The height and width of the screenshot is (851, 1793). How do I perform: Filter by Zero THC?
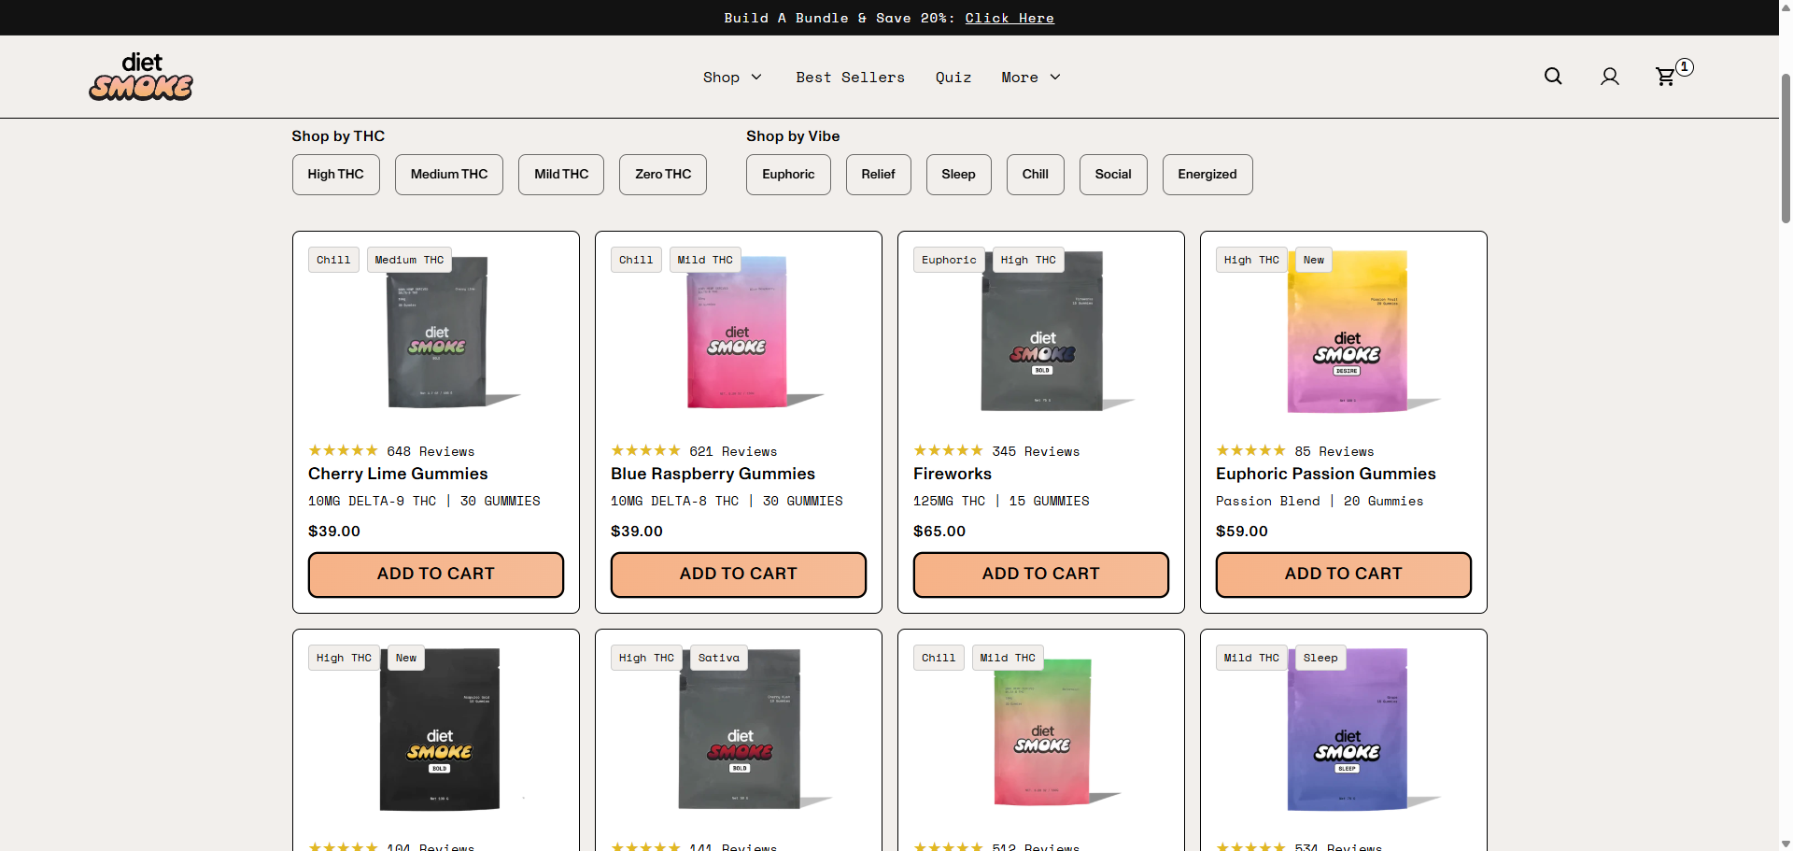click(x=663, y=175)
